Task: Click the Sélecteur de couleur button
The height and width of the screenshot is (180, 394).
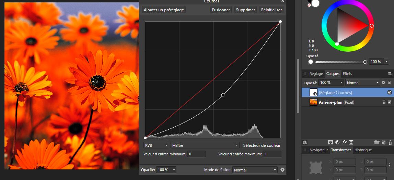Action: pyautogui.click(x=262, y=145)
